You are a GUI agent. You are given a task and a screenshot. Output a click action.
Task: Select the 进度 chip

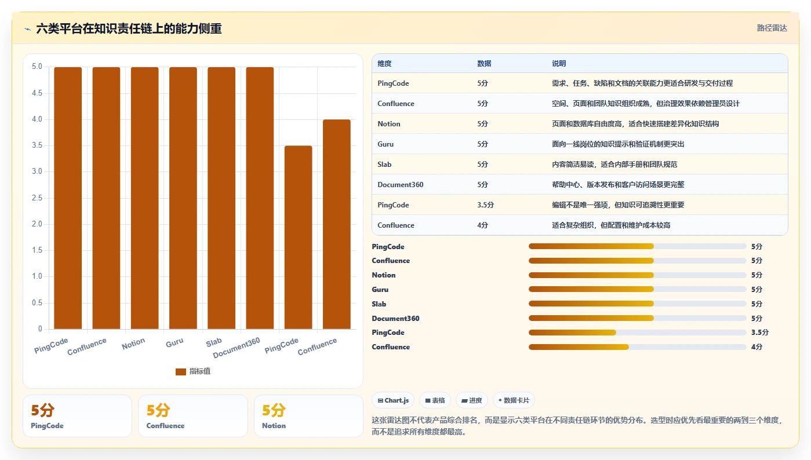472,400
